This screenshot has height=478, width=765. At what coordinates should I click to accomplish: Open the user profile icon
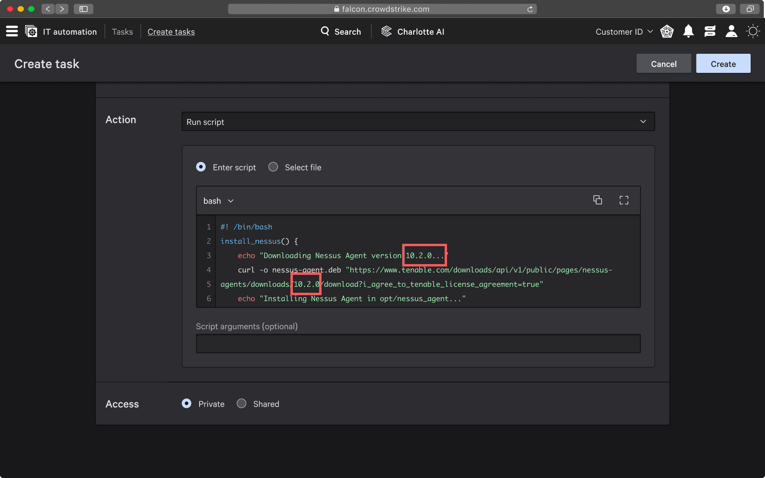pos(731,31)
